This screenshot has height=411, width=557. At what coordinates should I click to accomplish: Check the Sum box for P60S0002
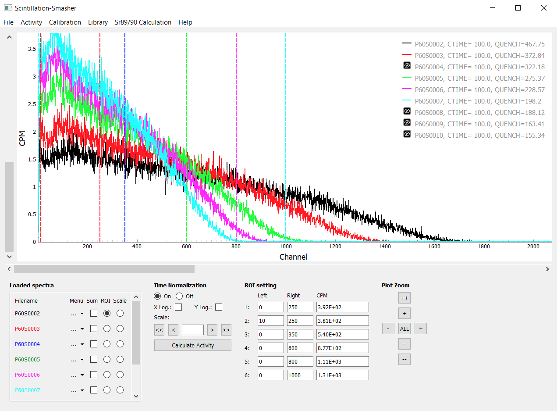(x=93, y=313)
